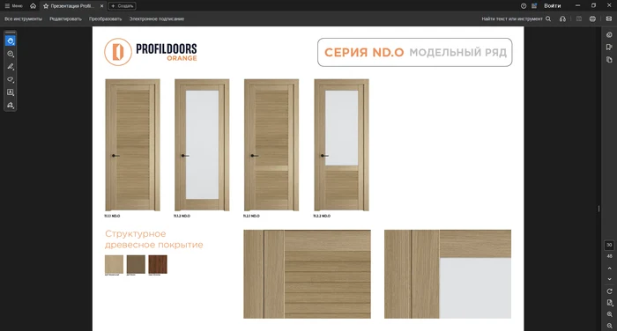The height and width of the screenshot is (331, 617).
Task: Click the Создать button
Action: tap(123, 6)
